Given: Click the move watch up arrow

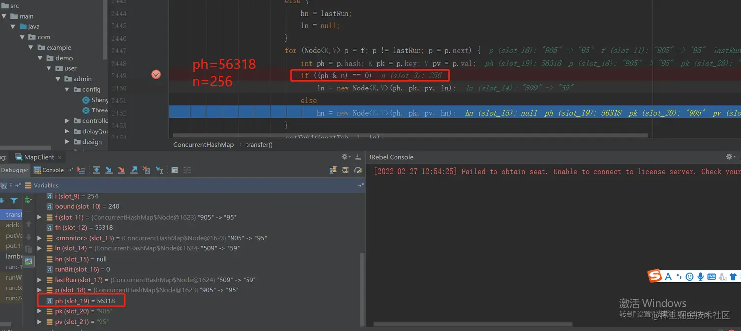Looking at the screenshot, I should pyautogui.click(x=28, y=224).
